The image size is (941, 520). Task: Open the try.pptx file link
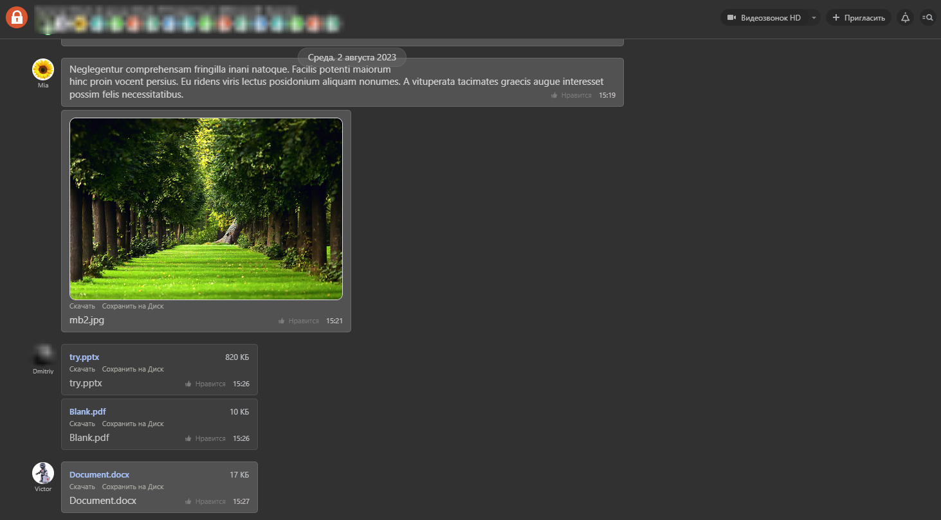pyautogui.click(x=84, y=357)
